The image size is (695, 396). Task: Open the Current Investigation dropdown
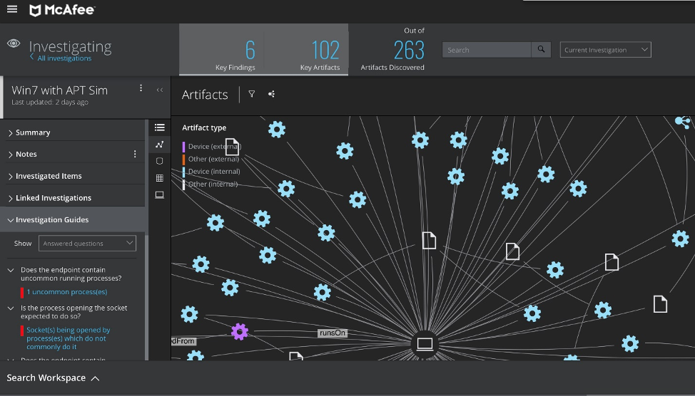pos(605,50)
